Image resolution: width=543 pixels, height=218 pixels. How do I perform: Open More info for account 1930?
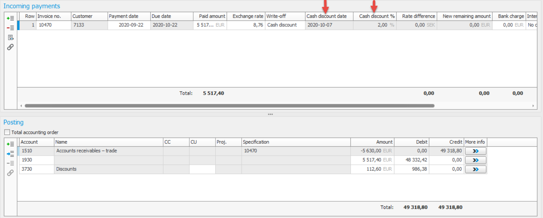[x=475, y=160]
